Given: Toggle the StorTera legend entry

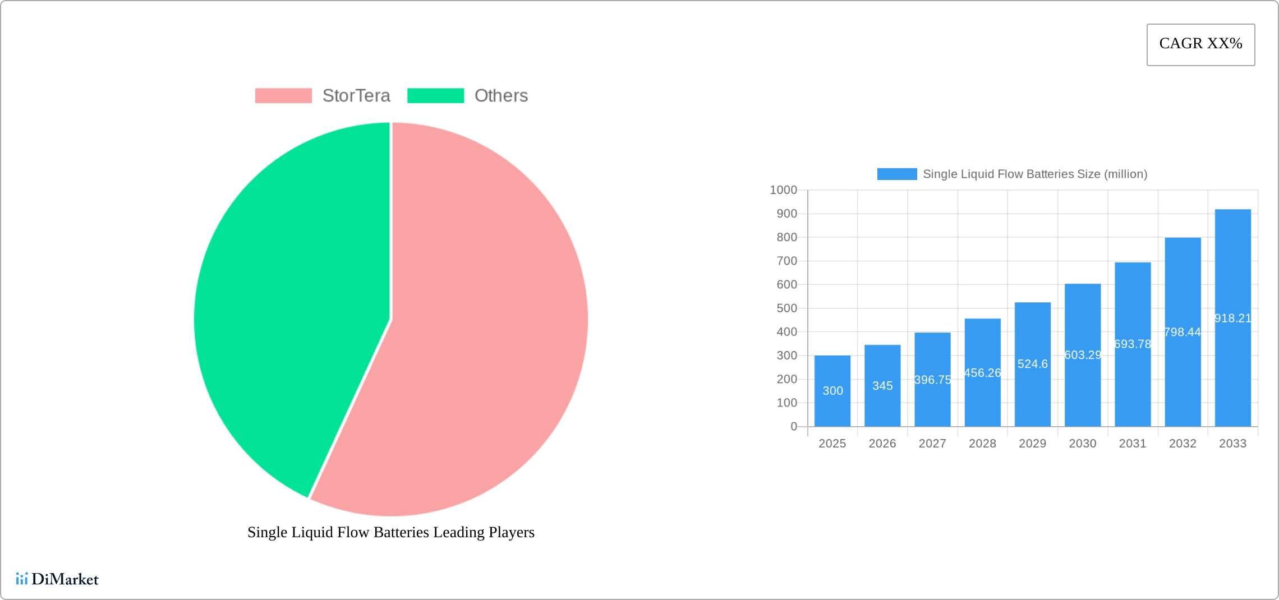Looking at the screenshot, I should [356, 96].
